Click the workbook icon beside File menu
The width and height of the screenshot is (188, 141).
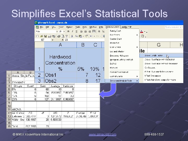tap(37, 27)
